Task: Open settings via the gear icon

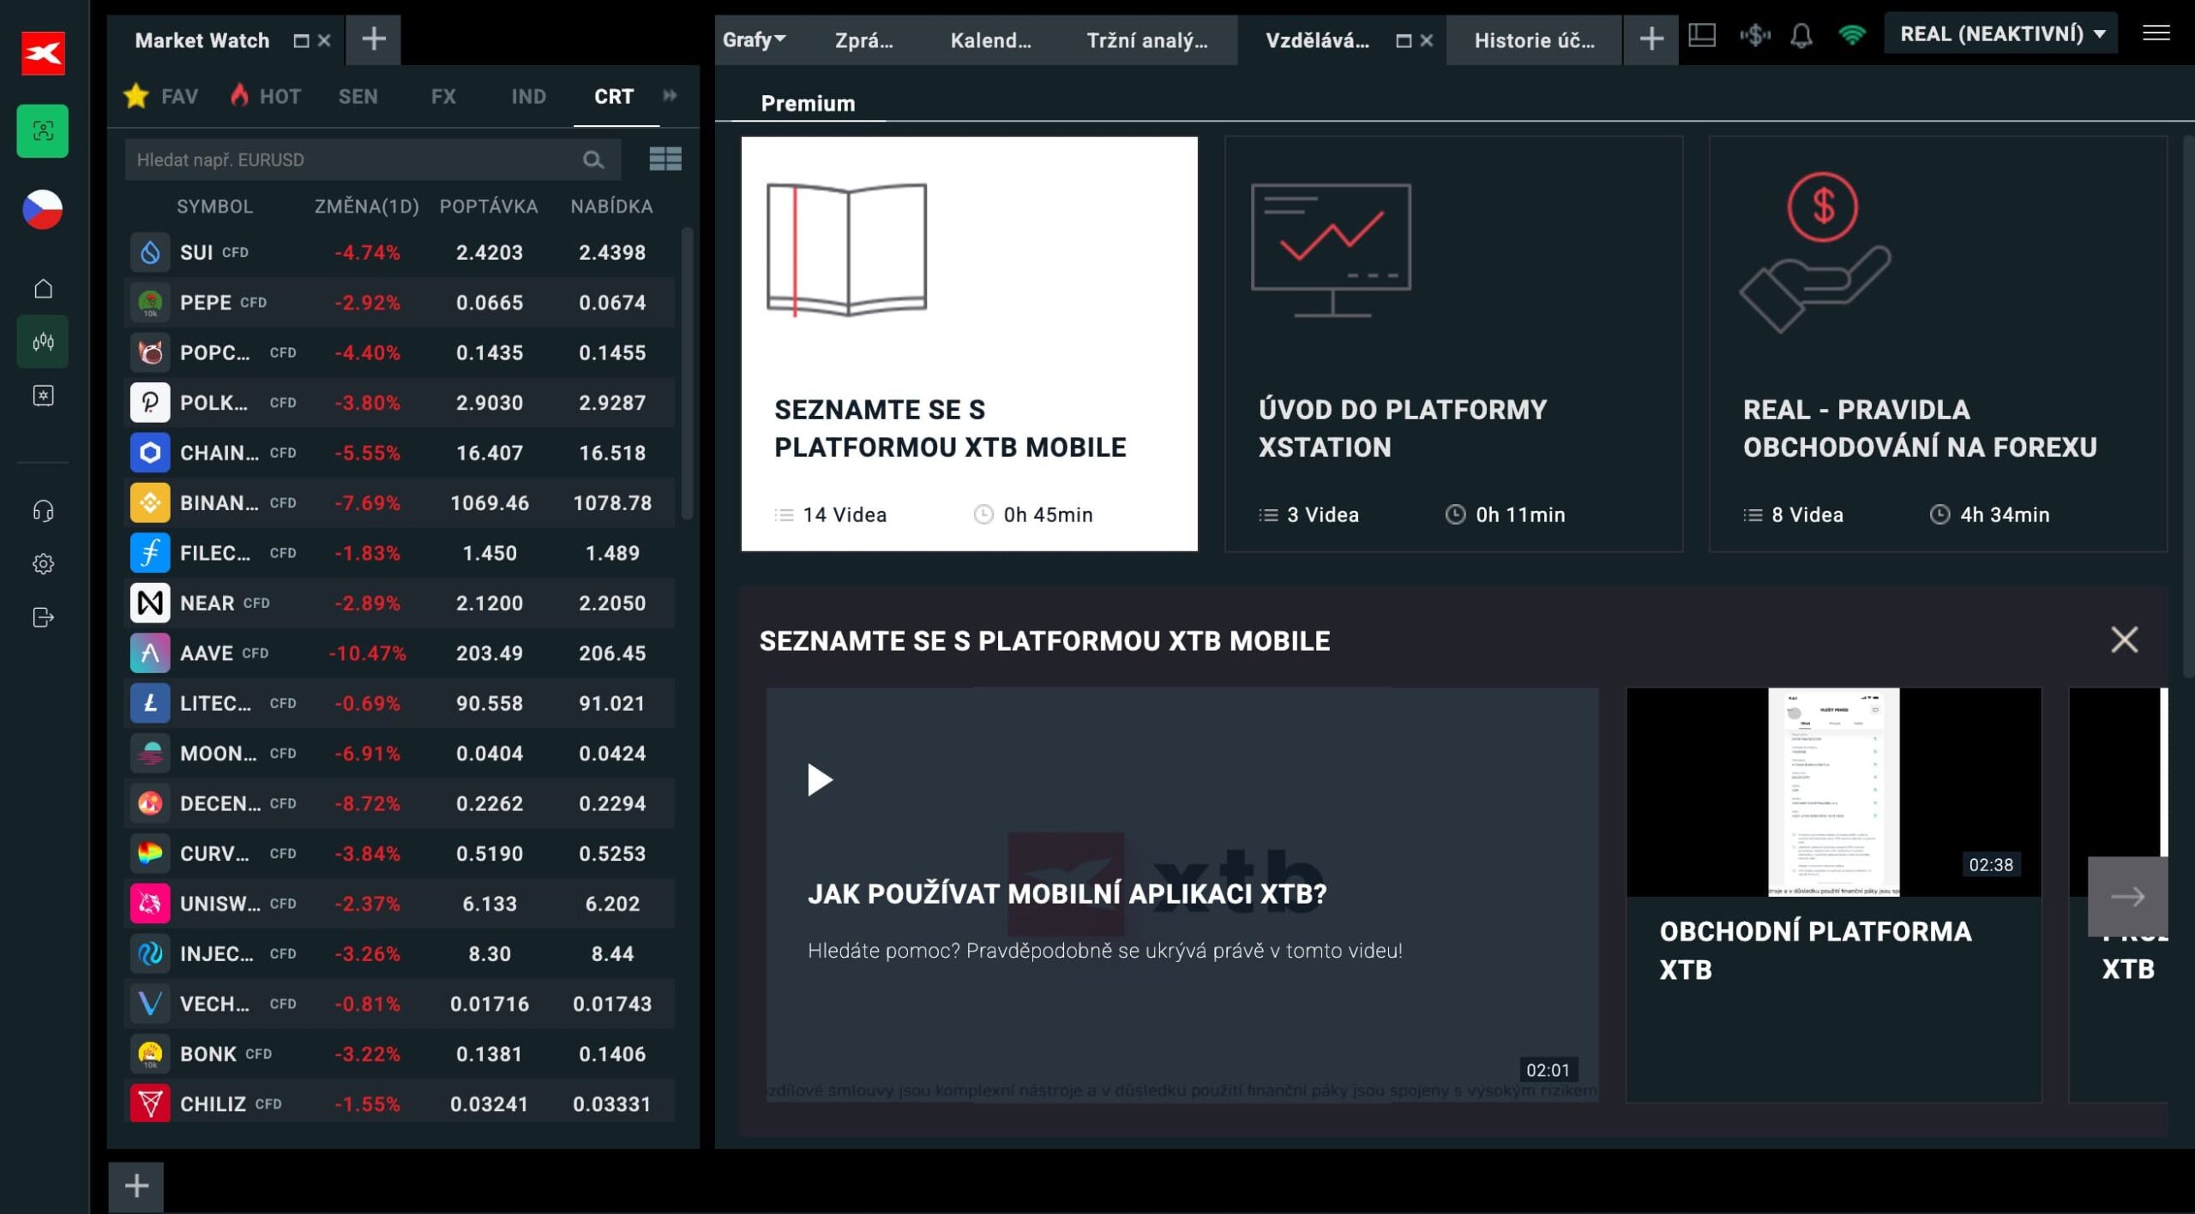Action: (x=43, y=563)
